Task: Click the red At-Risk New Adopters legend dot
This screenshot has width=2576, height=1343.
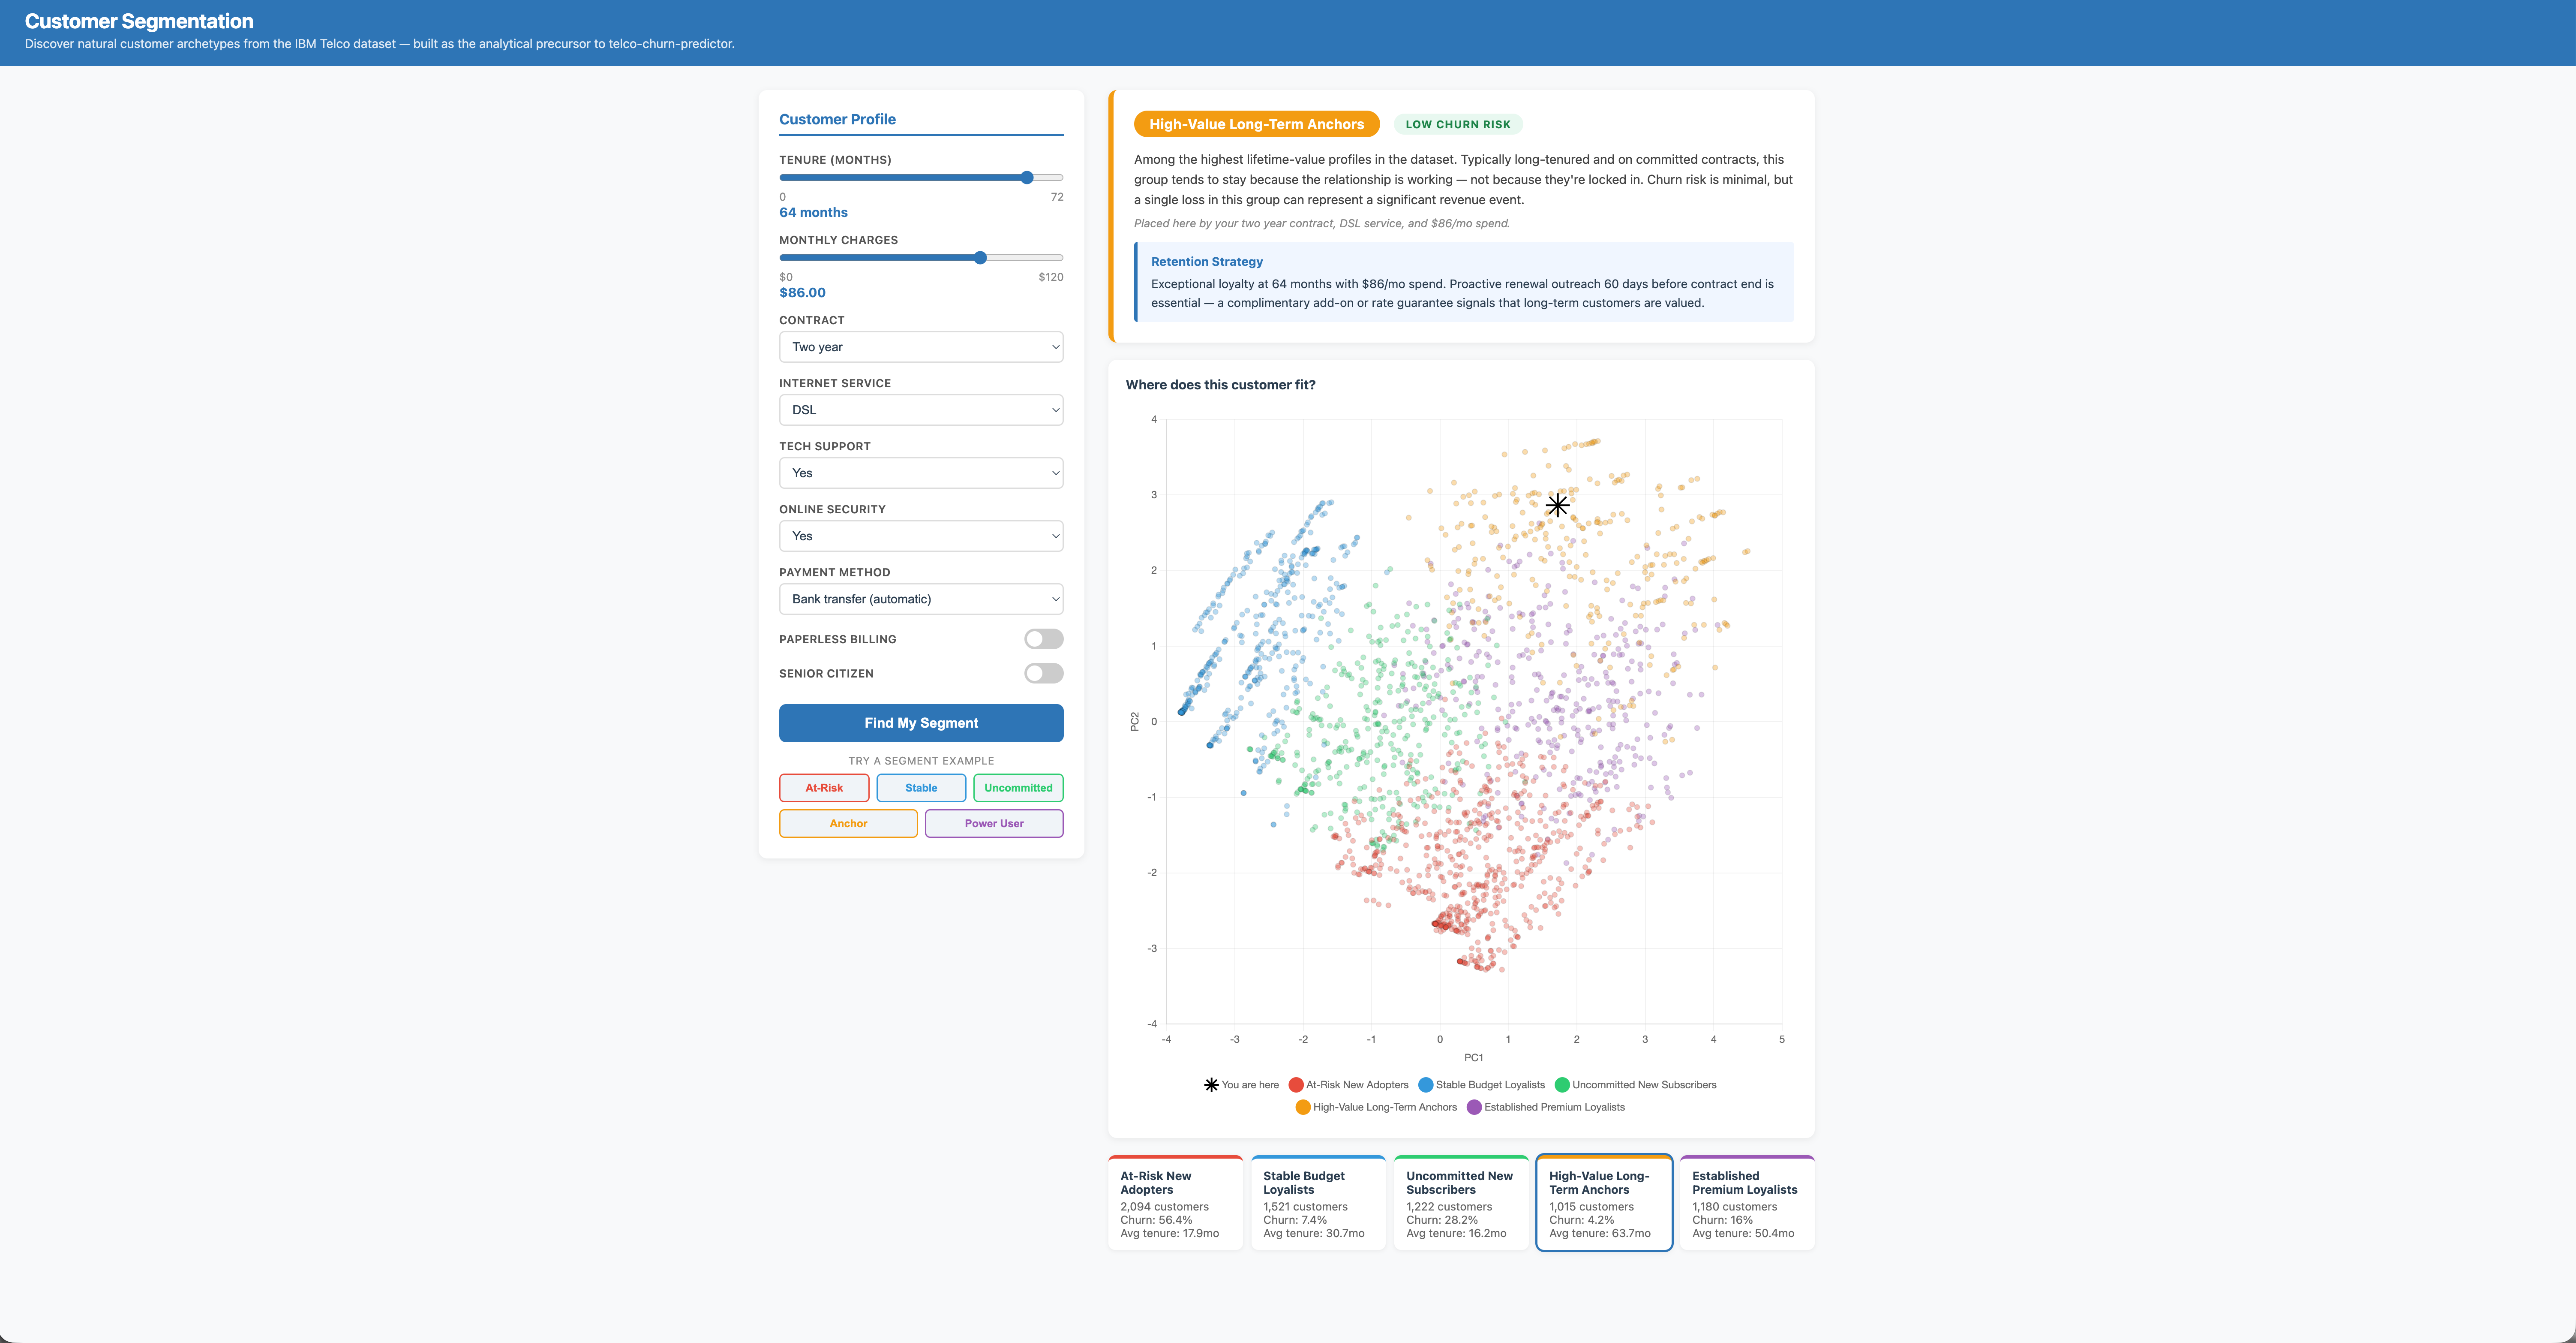Action: pos(1296,1085)
